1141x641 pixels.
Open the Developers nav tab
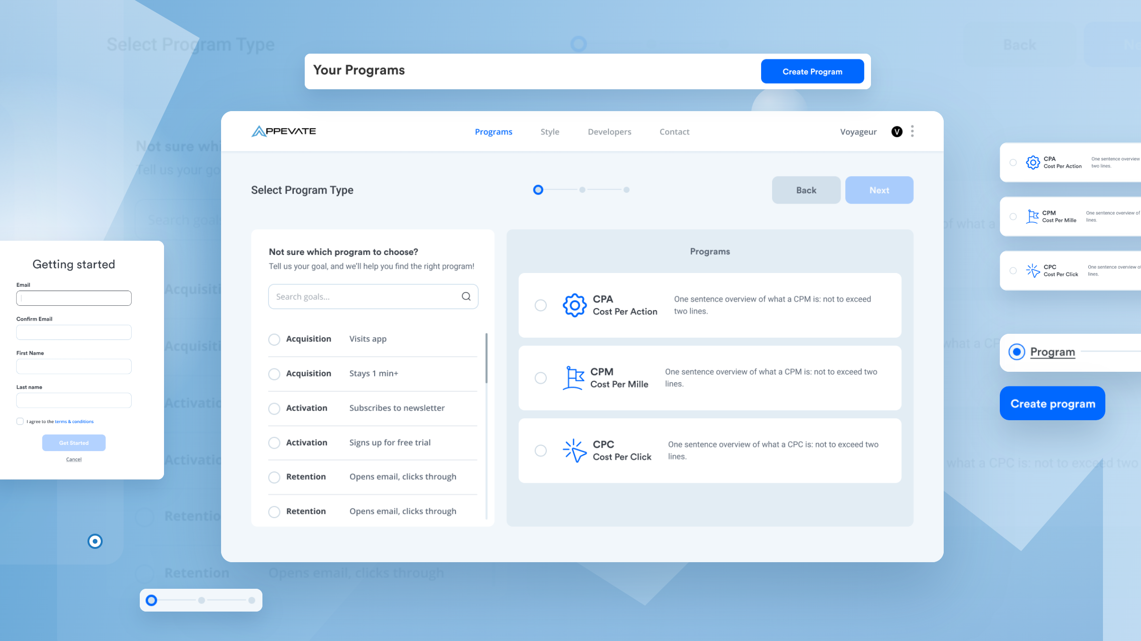609,132
